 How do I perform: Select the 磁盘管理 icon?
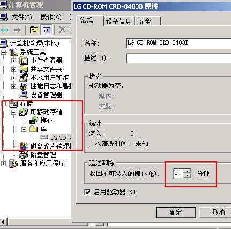[24, 154]
